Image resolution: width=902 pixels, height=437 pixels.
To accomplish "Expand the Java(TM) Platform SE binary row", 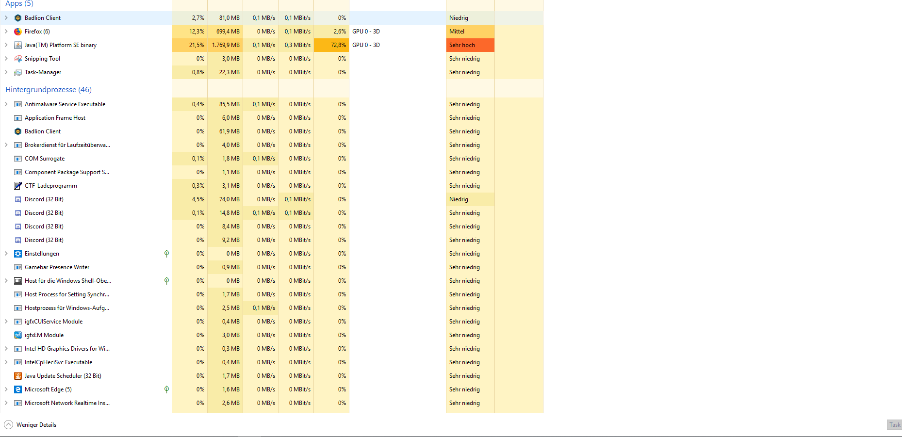I will pyautogui.click(x=6, y=45).
